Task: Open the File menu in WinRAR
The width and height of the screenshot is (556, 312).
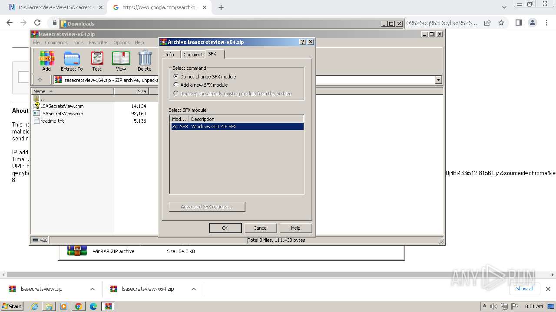Action: (36, 42)
